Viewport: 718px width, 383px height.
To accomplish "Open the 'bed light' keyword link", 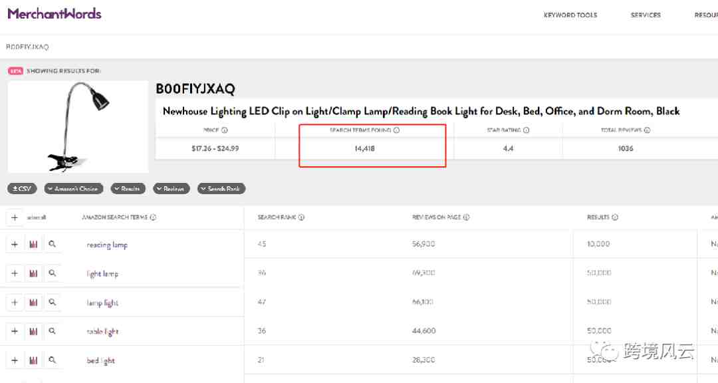I will pyautogui.click(x=101, y=361).
